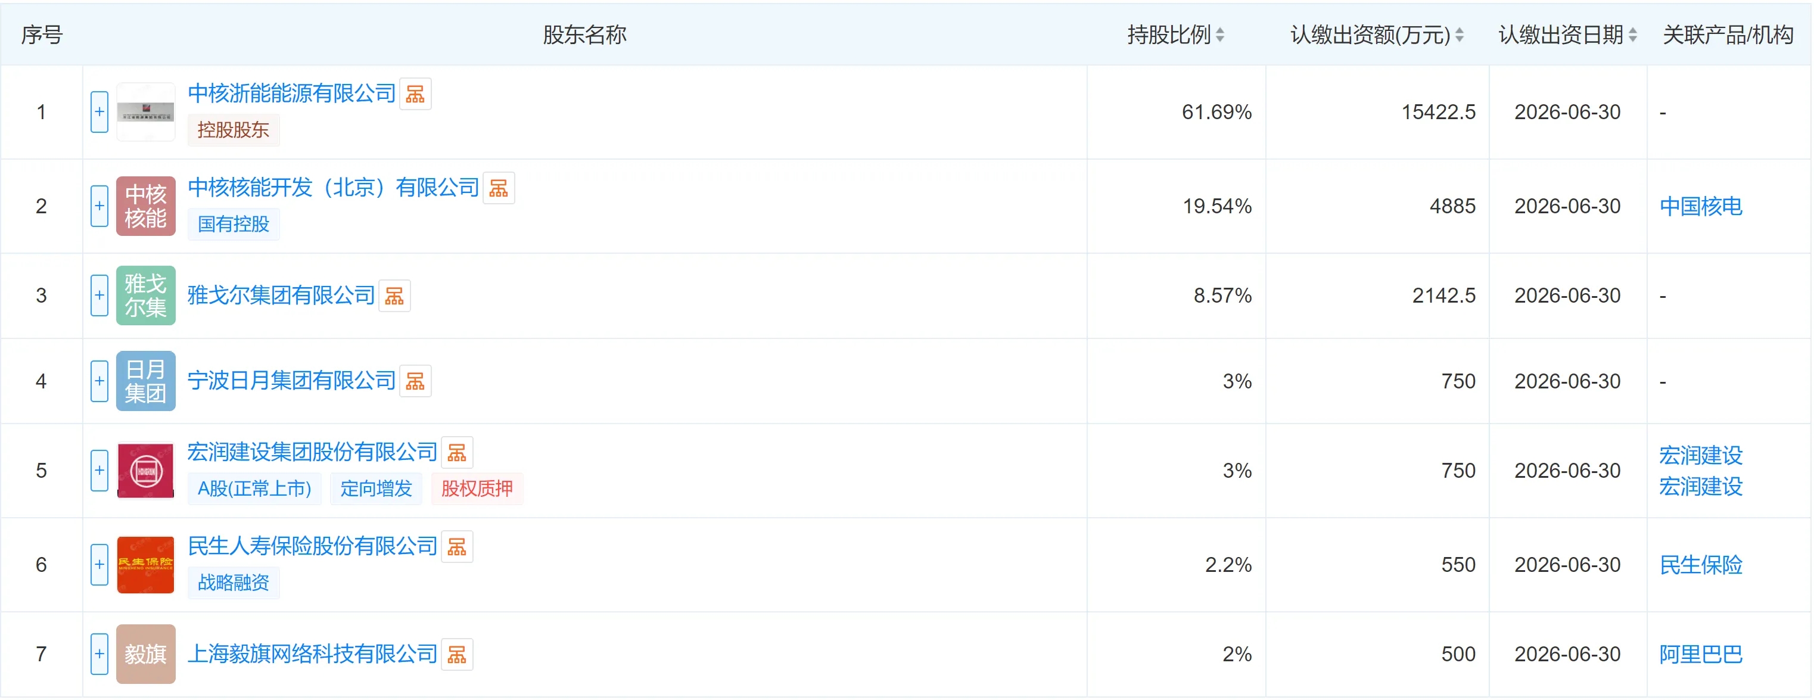Screen dimensions: 1814x700
Task: Click equity chart icon next to 中核核能开发（北京）有限公司
Action: pyautogui.click(x=499, y=188)
